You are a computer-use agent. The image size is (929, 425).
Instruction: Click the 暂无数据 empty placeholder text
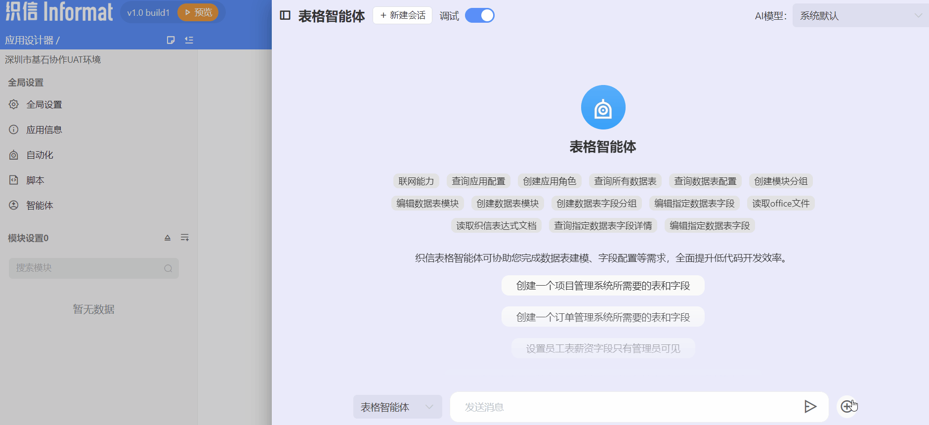94,309
